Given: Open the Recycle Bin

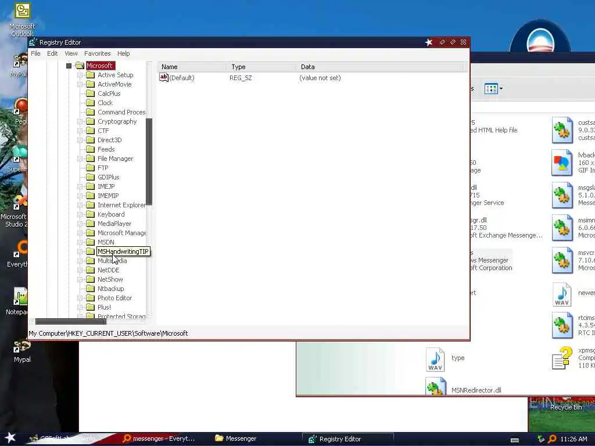Looking at the screenshot, I should (x=566, y=407).
